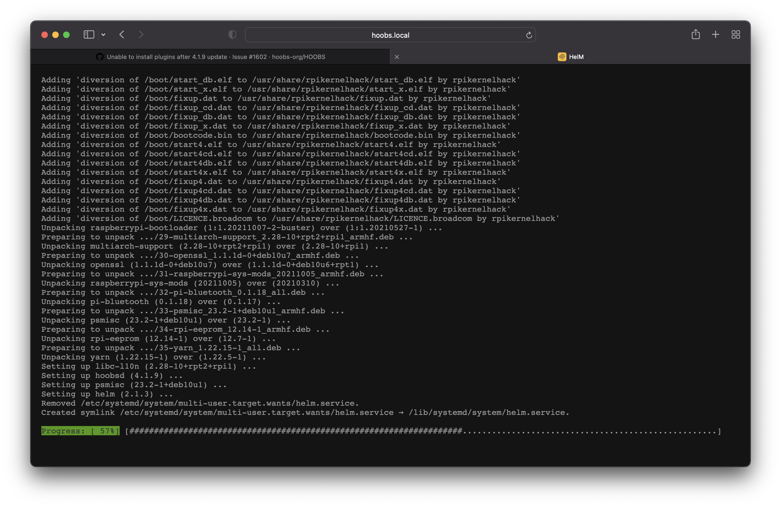The height and width of the screenshot is (507, 781).
Task: Click the green full-screen button
Action: click(x=66, y=35)
